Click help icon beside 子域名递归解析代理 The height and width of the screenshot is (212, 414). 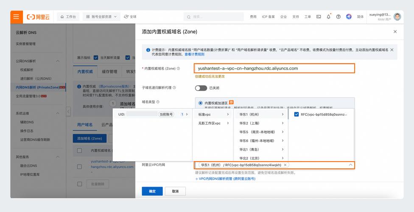[x=174, y=88]
